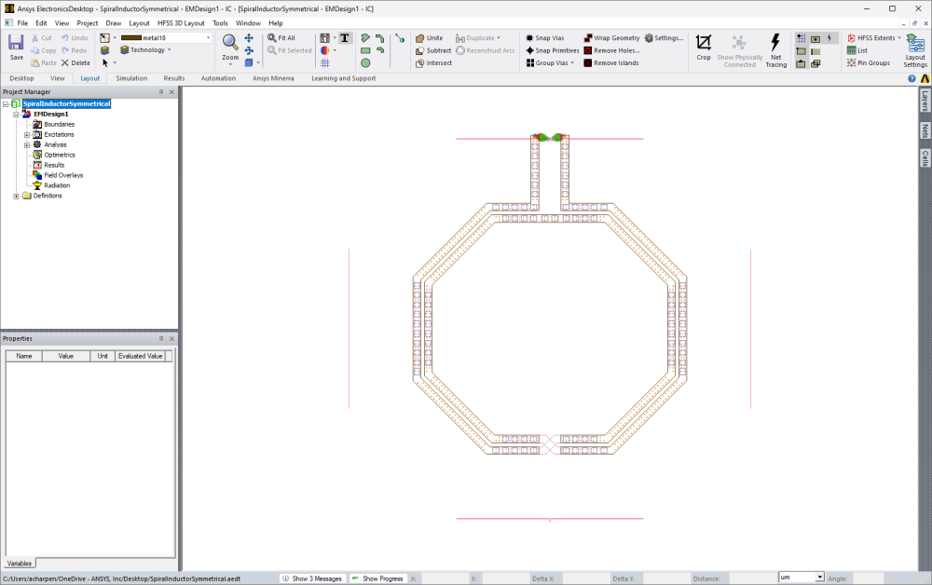The width and height of the screenshot is (932, 585).
Task: Toggle Show 3 Messages in status bar
Action: click(x=312, y=578)
